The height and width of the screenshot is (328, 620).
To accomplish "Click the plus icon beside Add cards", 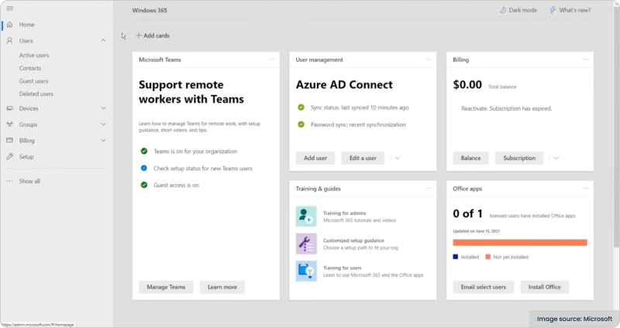I will (139, 36).
